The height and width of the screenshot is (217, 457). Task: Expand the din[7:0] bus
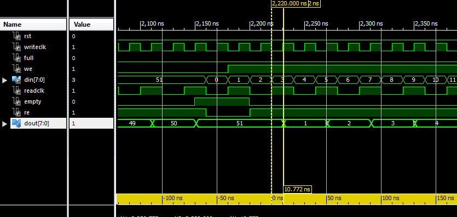pos(4,80)
